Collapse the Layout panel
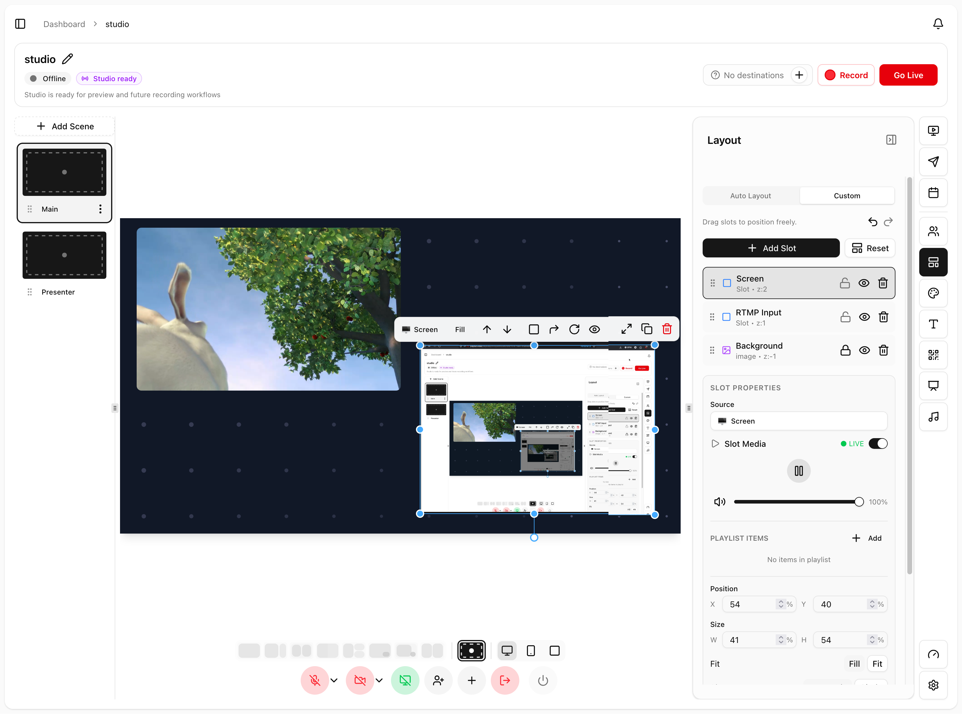The image size is (962, 714). (891, 140)
